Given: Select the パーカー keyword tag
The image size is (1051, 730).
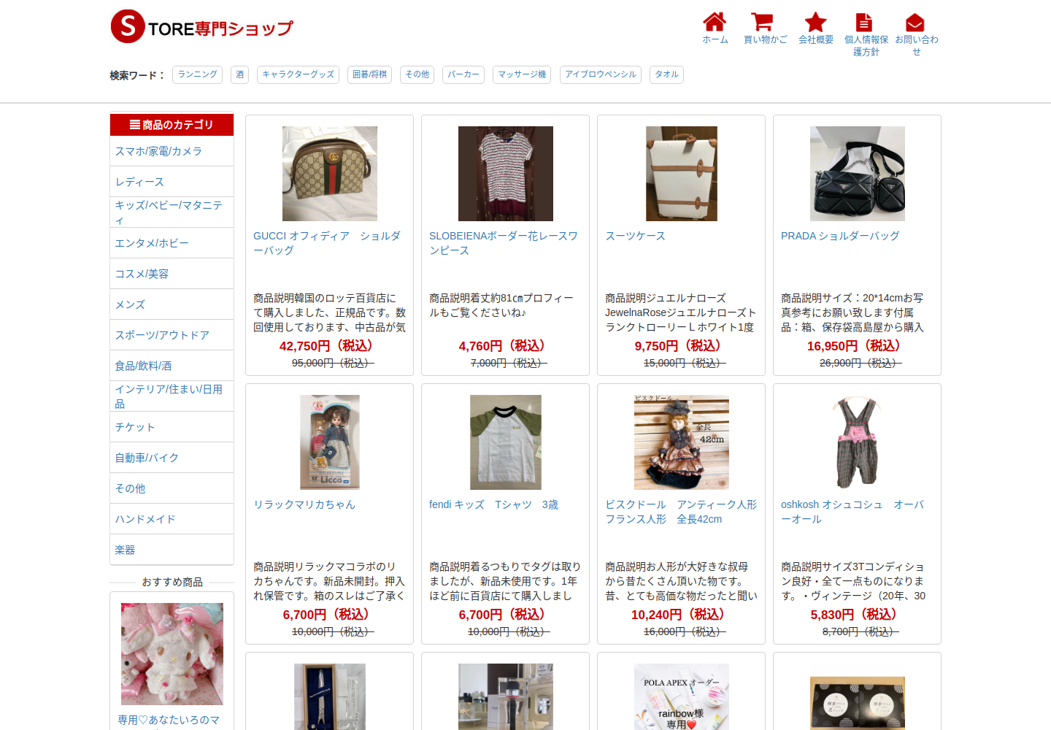Looking at the screenshot, I should [x=463, y=74].
